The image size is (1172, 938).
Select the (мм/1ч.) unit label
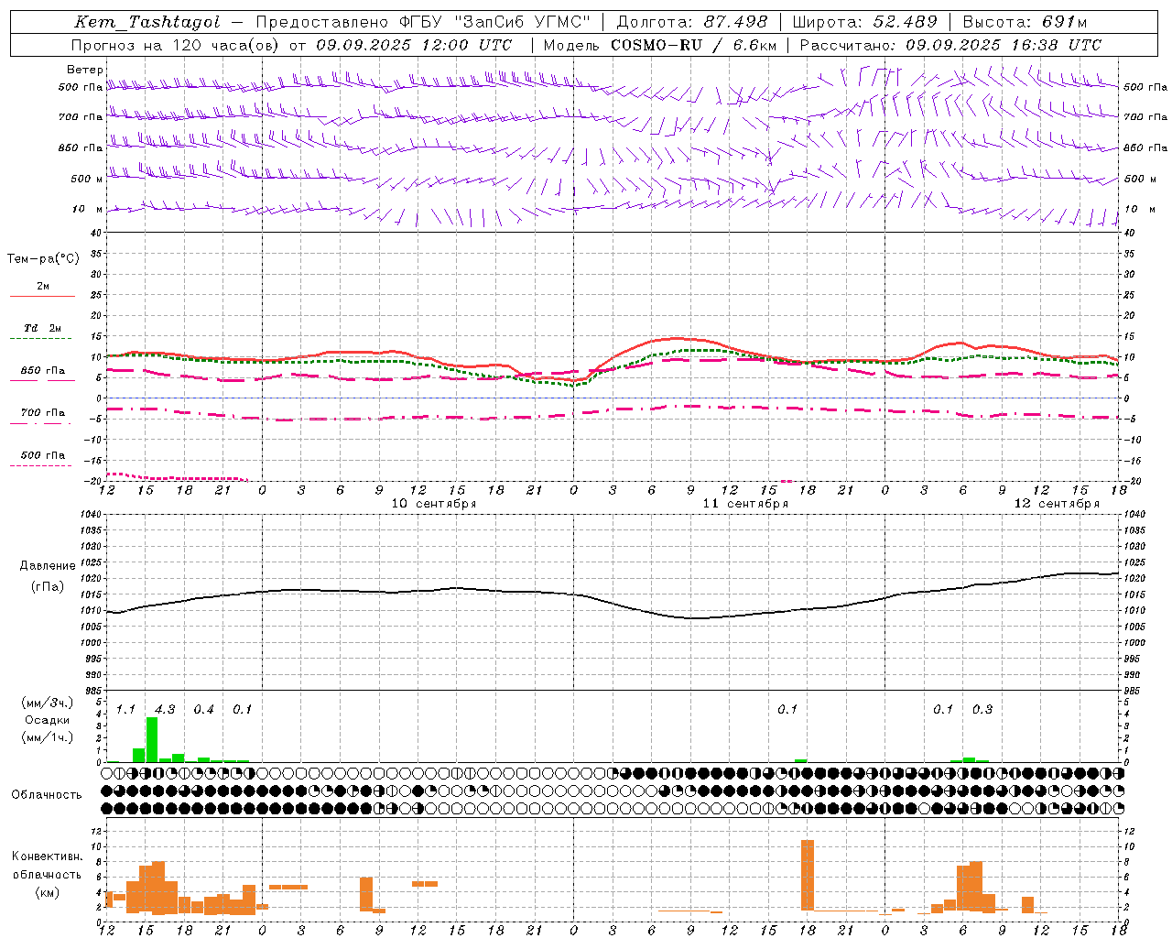tap(47, 737)
